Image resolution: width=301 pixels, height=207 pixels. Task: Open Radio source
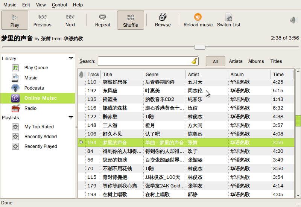coord(38,108)
